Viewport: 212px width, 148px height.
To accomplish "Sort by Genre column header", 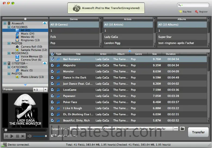I will click(x=138, y=54).
